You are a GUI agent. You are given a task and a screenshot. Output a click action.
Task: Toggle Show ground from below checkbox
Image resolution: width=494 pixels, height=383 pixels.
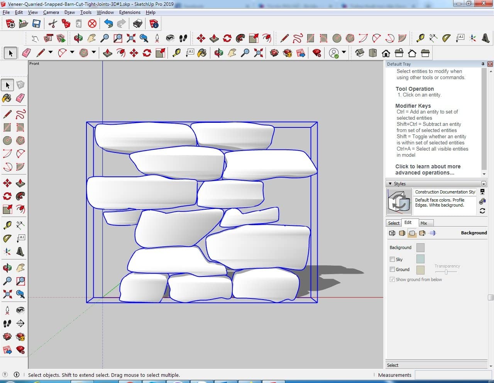392,280
